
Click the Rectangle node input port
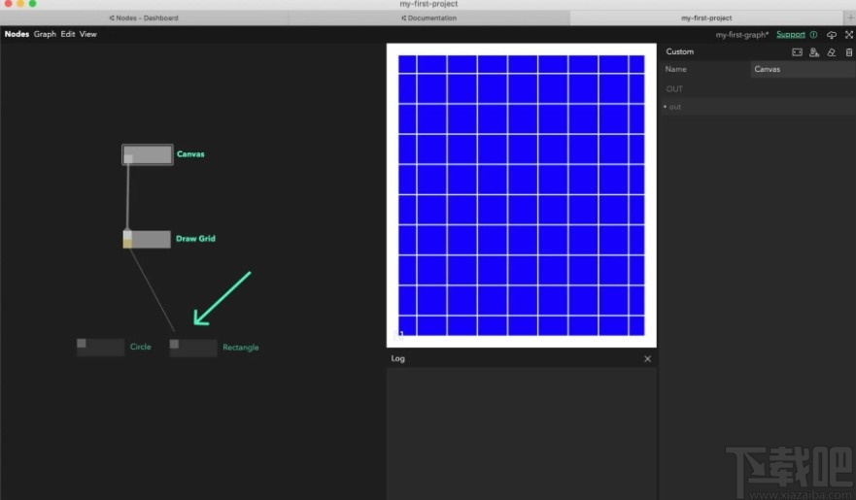tap(174, 344)
